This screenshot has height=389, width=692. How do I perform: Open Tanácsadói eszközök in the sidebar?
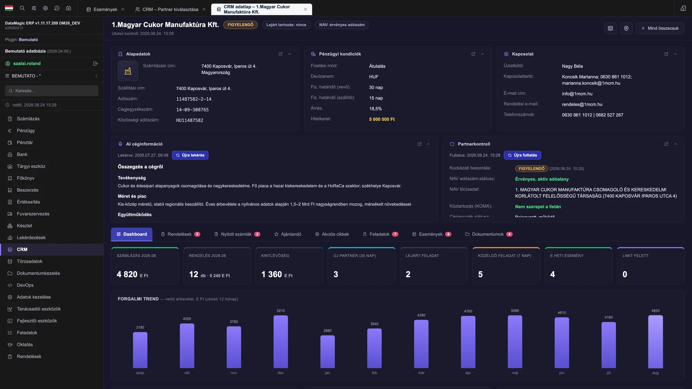pyautogui.click(x=52, y=309)
